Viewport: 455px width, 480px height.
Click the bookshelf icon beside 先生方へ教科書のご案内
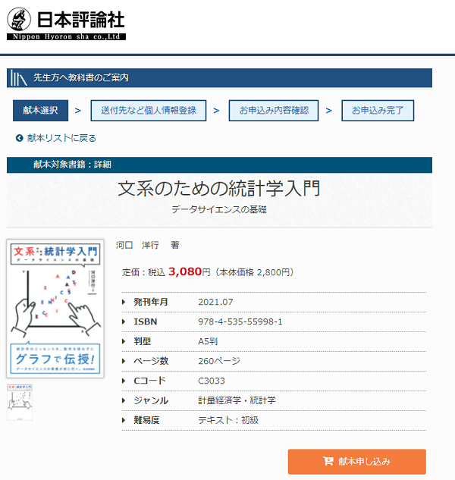coord(18,78)
